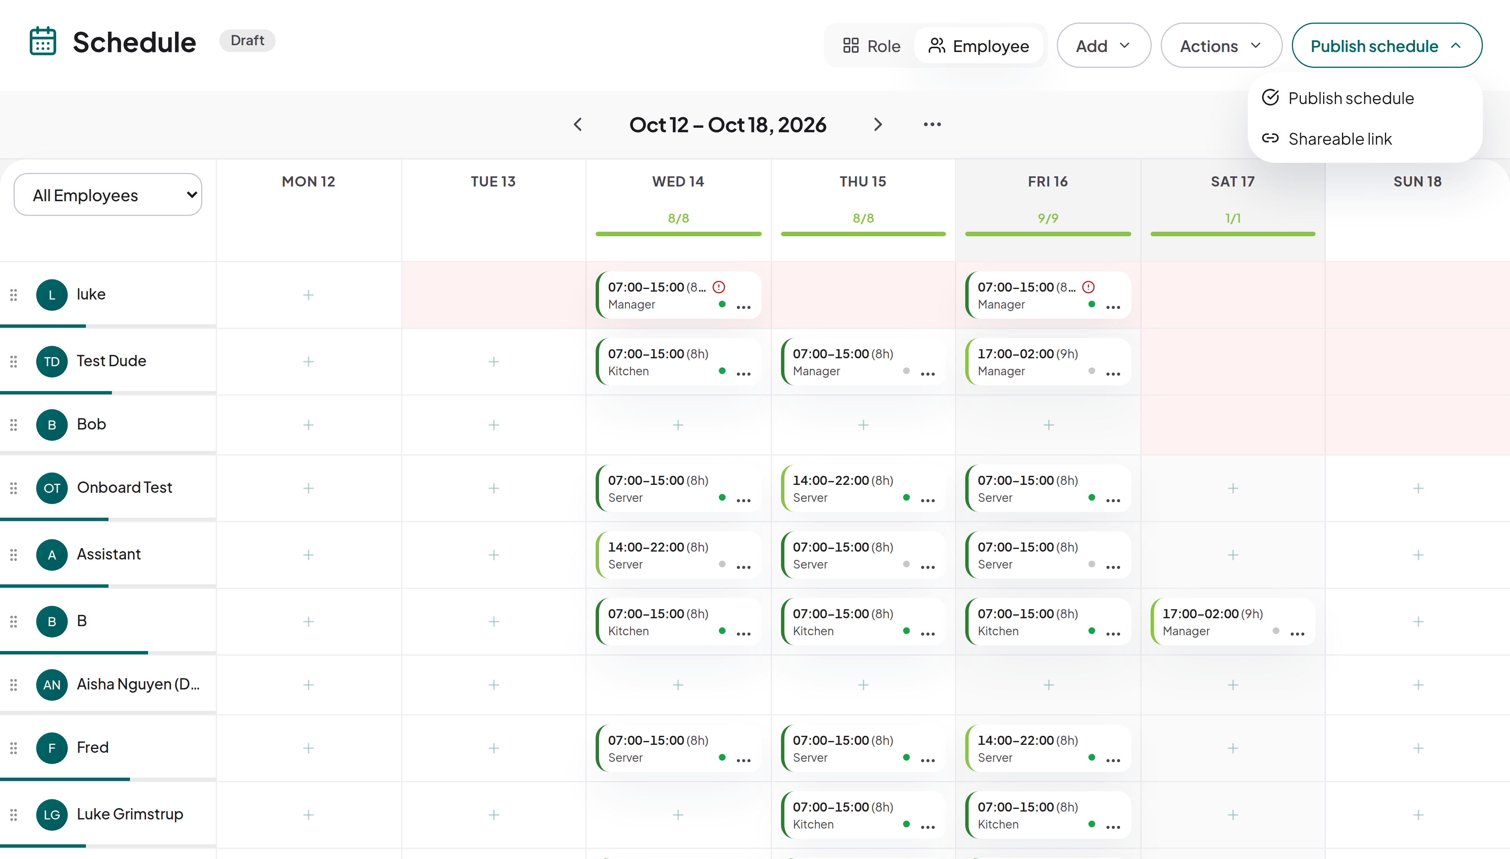The image size is (1510, 859).
Task: Toggle status dot on Assistant's Wednesday shift
Action: click(722, 564)
